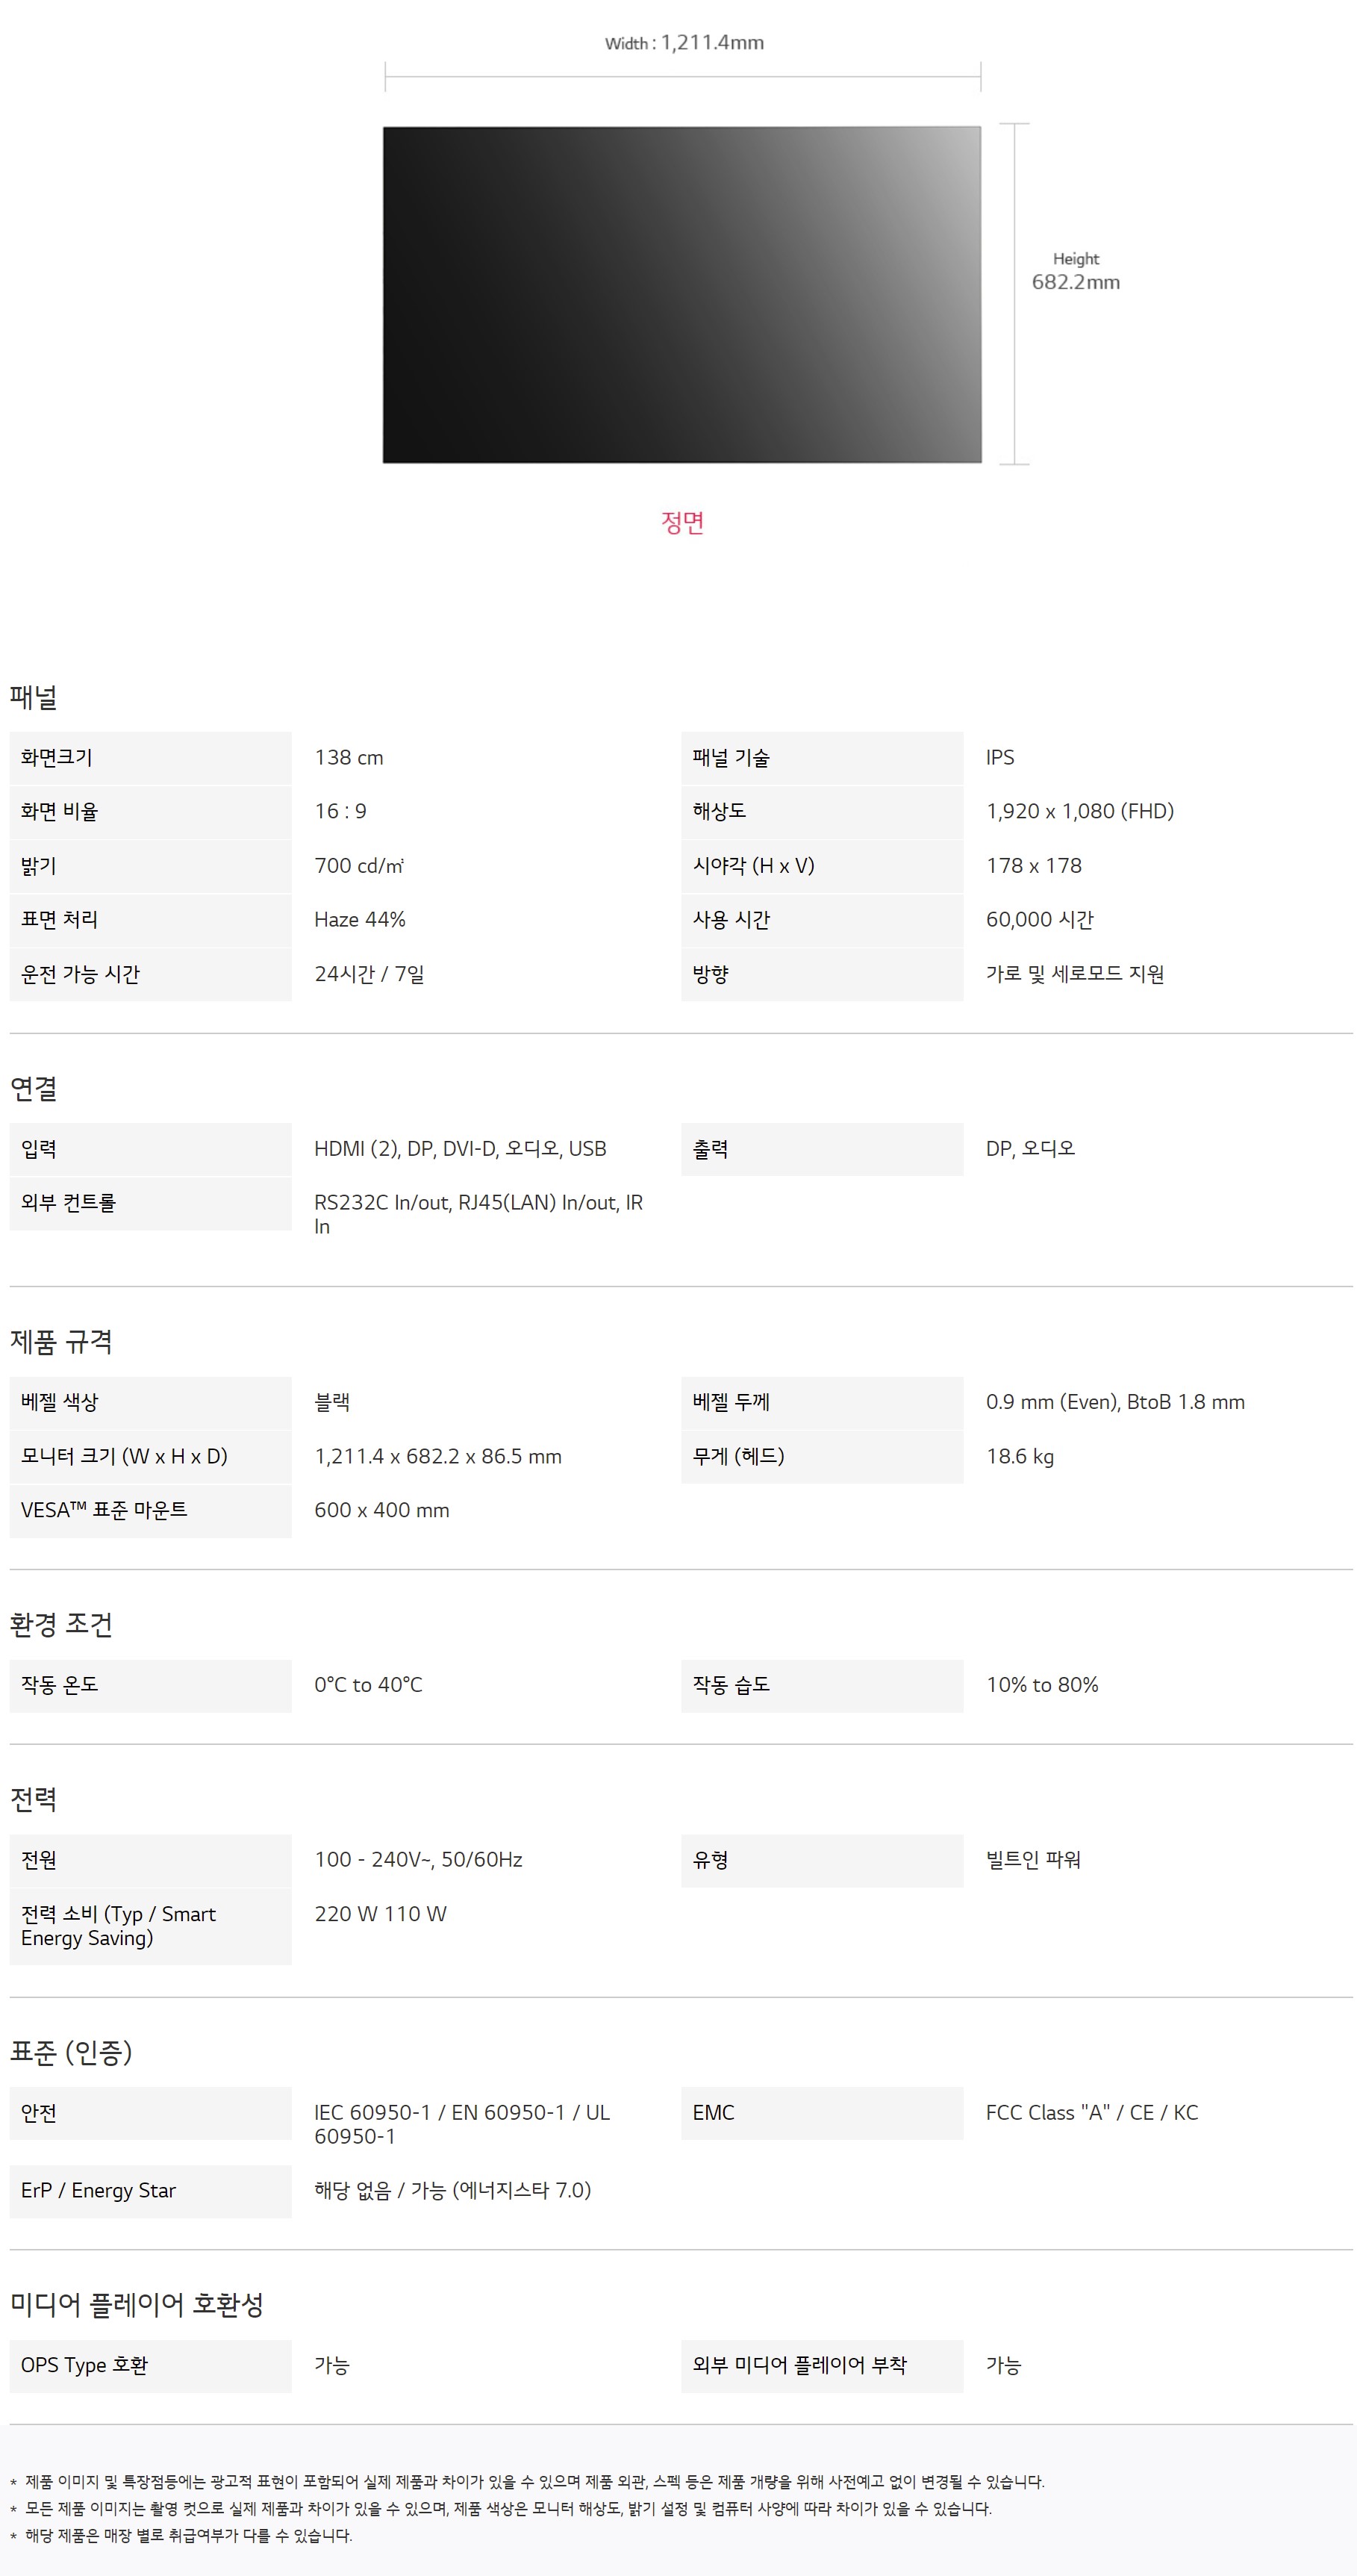Click the 미디어 플레이어 호환성 heading
Image resolution: width=1357 pixels, height=2576 pixels.
[137, 2305]
